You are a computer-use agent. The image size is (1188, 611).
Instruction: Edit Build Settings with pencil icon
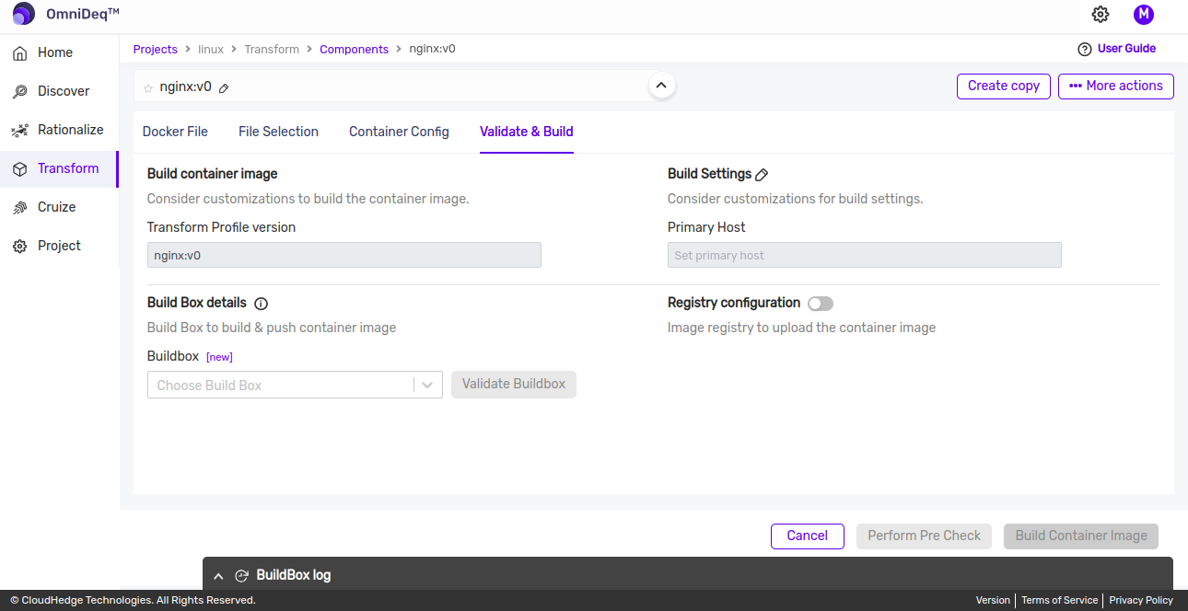pos(762,175)
